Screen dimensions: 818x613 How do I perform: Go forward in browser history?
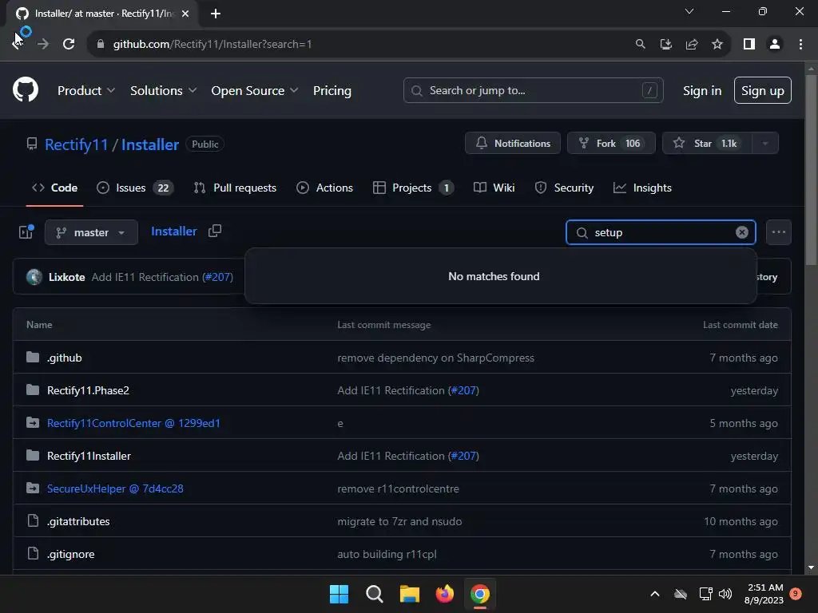pos(43,44)
